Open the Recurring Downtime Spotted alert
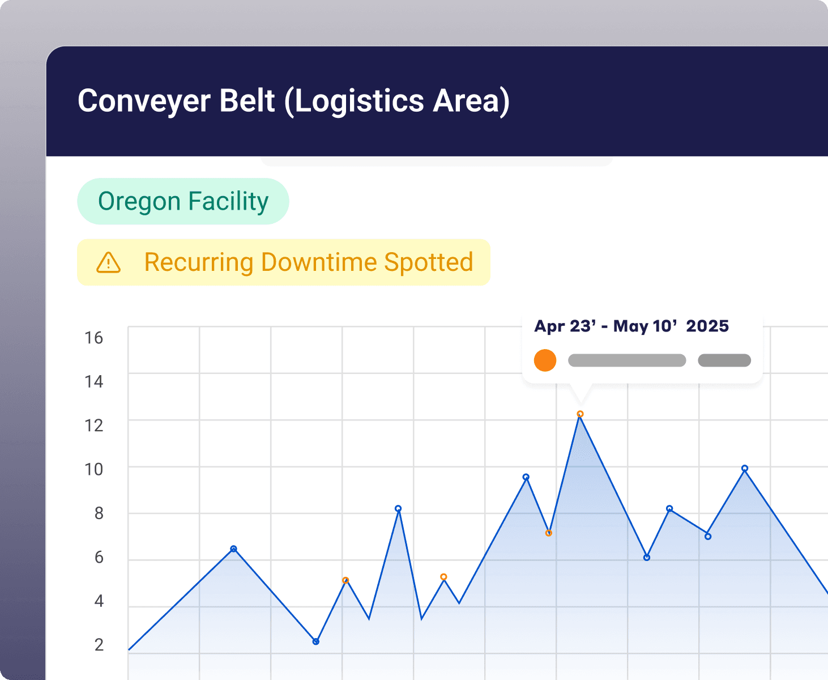828x680 pixels. [308, 262]
